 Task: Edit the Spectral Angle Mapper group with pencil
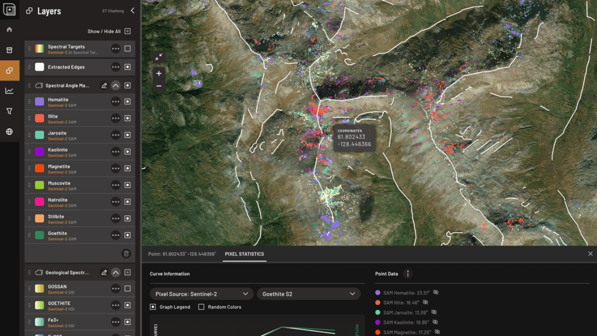point(104,85)
